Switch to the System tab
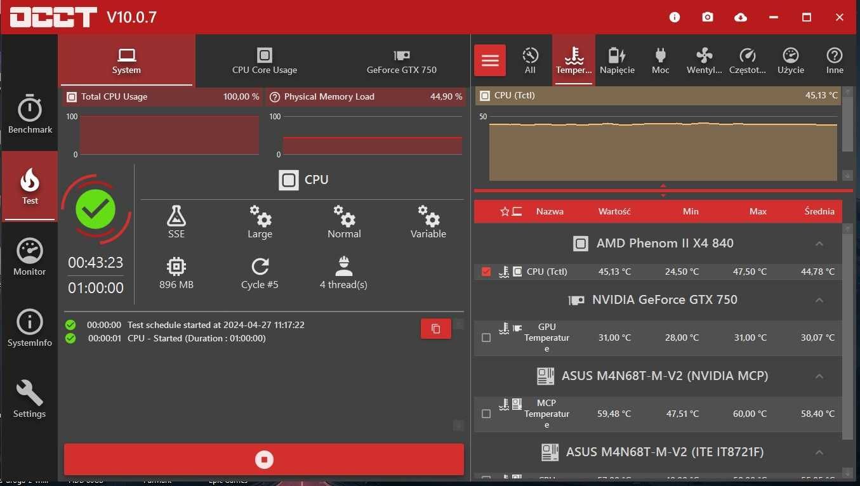The height and width of the screenshot is (486, 860). pos(126,61)
